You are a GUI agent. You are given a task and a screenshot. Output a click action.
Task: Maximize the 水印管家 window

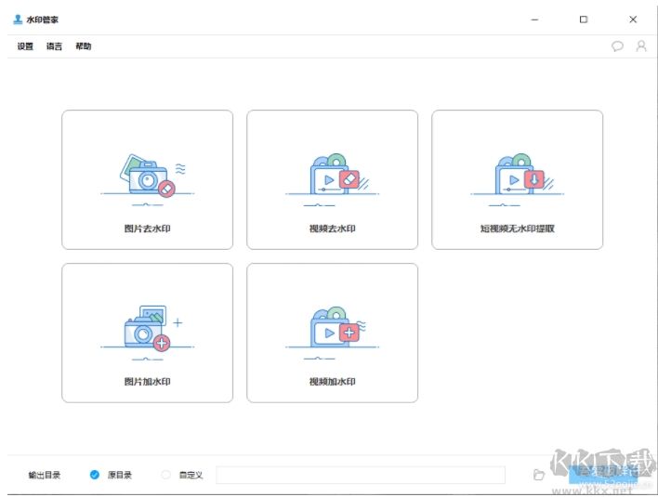point(584,20)
